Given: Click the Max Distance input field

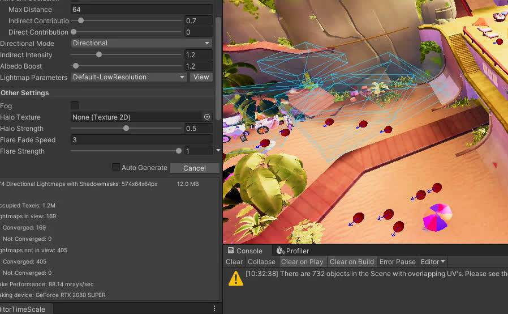Looking at the screenshot, I should (x=141, y=10).
